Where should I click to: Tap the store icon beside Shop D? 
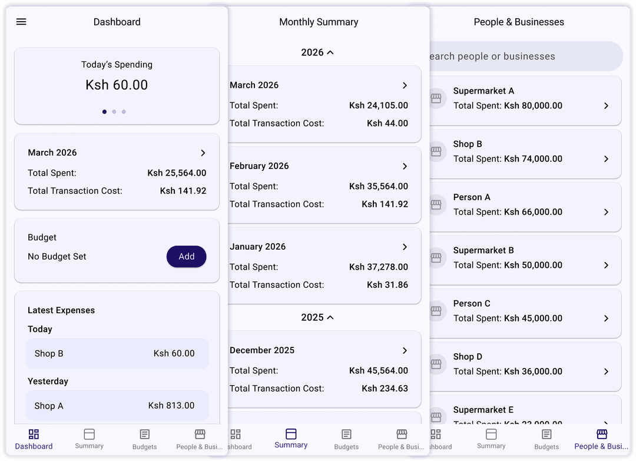[436, 364]
